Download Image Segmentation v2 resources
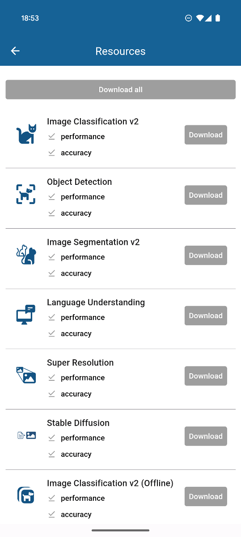Viewport: 241px width, 537px height. pos(206,256)
